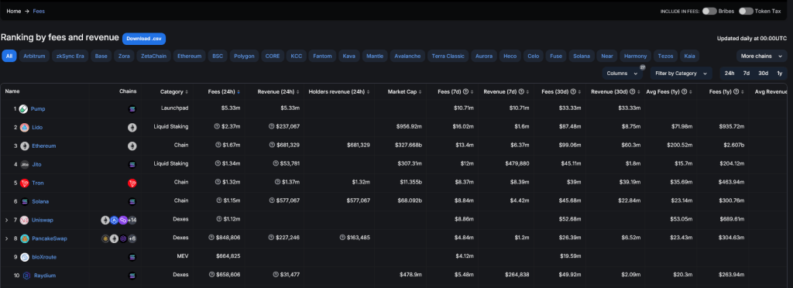The width and height of the screenshot is (793, 288).
Task: Click the PancakeSwap protocol logo icon
Action: point(24,238)
